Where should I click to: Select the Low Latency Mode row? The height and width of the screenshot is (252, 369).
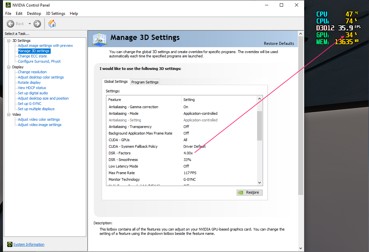click(181, 166)
